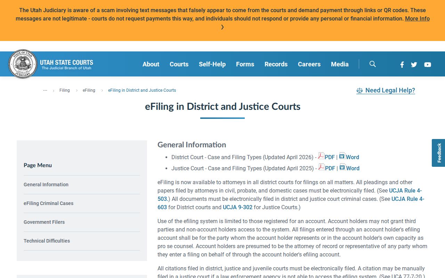Click Word icon for District Court filing types
The height and width of the screenshot is (278, 445).
tap(342, 156)
